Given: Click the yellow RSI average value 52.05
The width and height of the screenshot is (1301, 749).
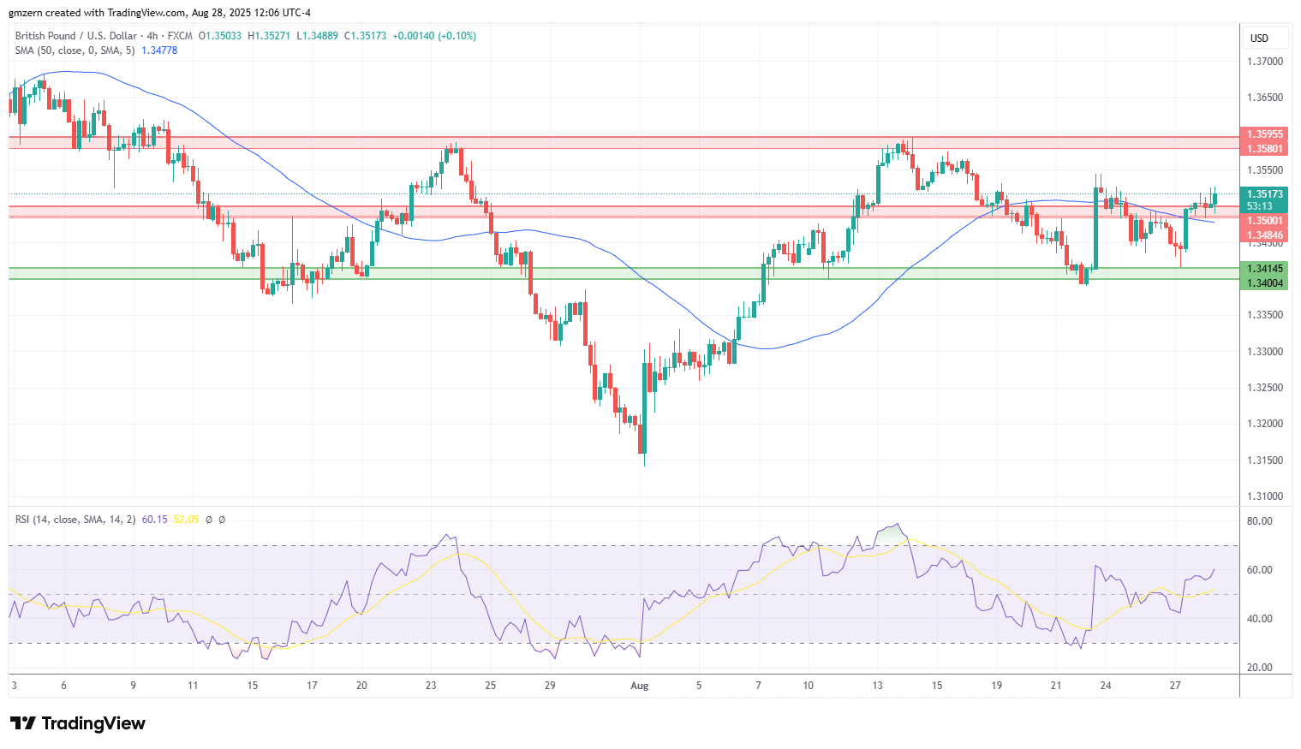Looking at the screenshot, I should (186, 520).
